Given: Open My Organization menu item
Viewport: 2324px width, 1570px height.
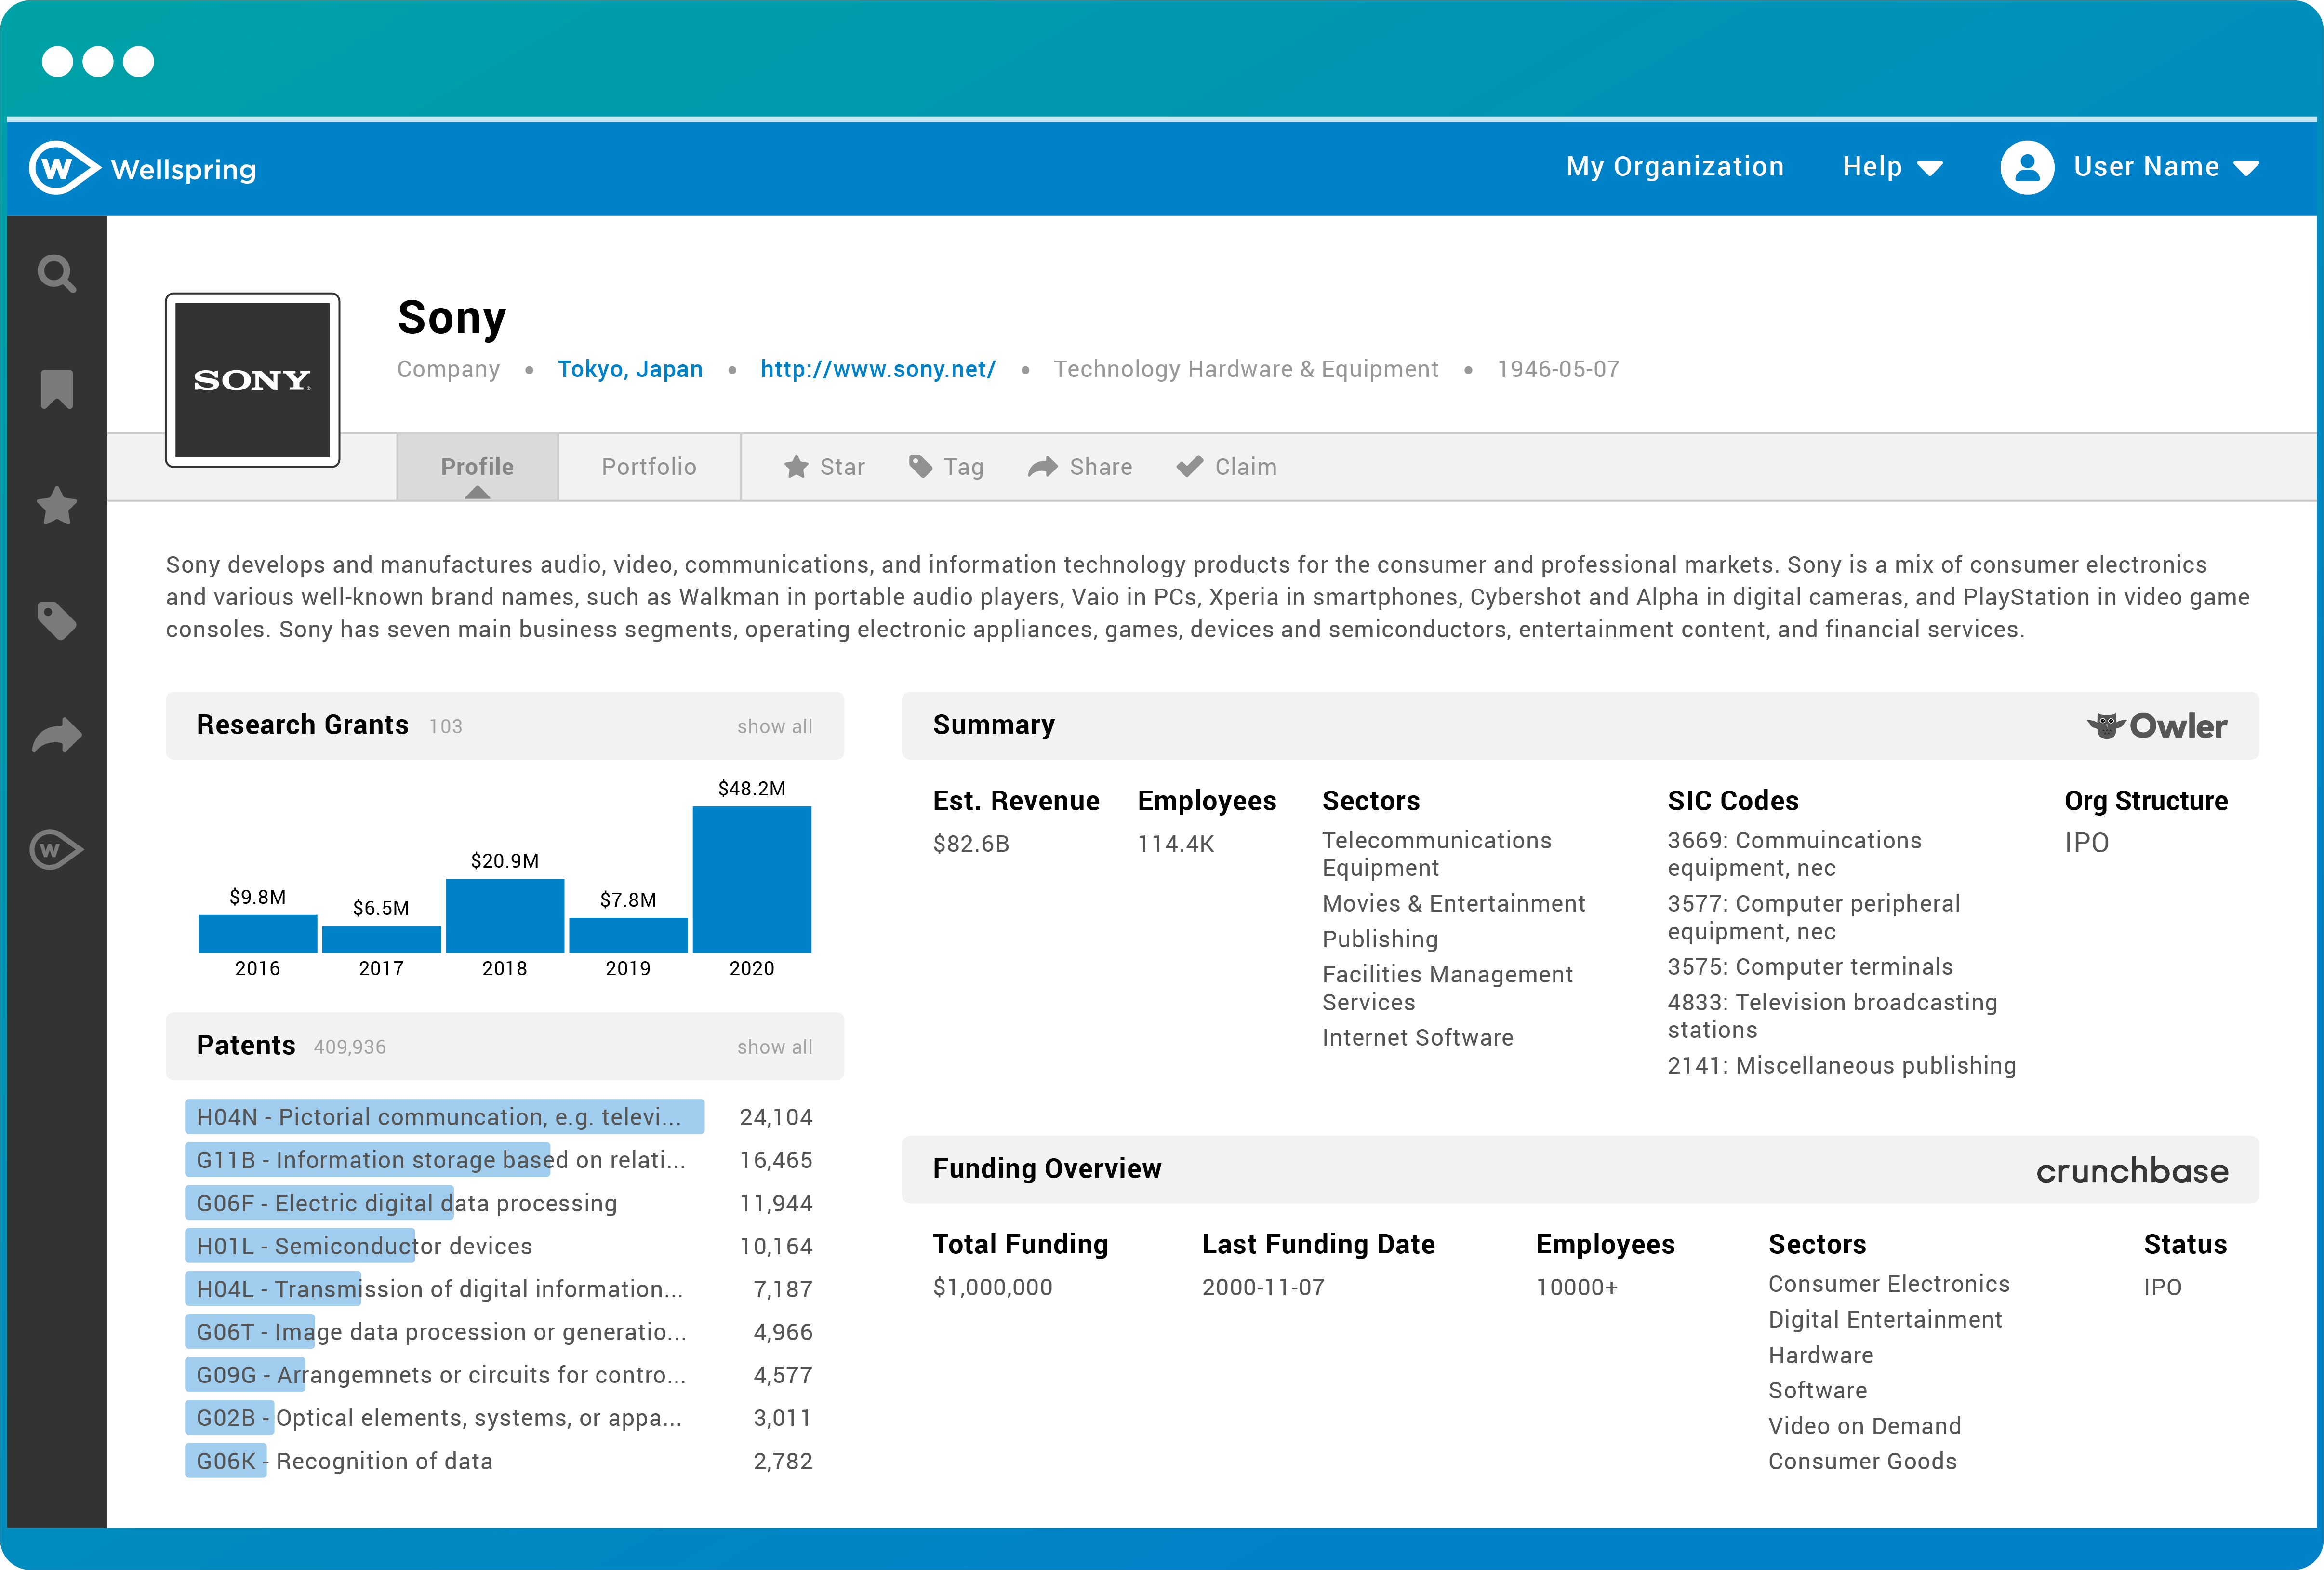Looking at the screenshot, I should [x=1674, y=167].
